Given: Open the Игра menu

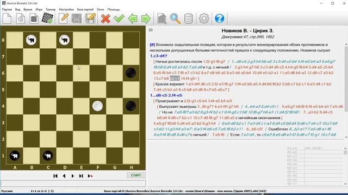Looking at the screenshot, I should coord(39,10).
